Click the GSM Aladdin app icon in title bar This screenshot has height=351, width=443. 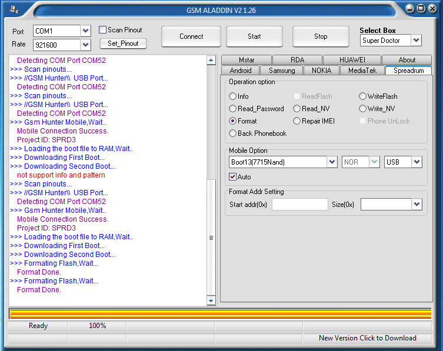pyautogui.click(x=14, y=9)
